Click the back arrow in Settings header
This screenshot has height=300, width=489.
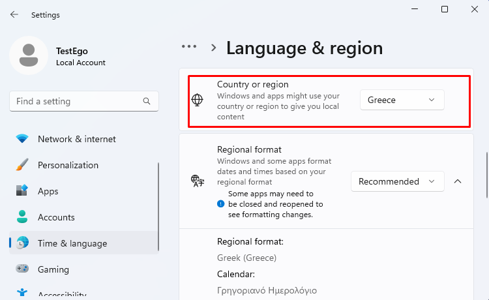[x=14, y=14]
